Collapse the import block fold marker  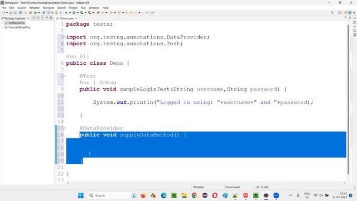65,37
